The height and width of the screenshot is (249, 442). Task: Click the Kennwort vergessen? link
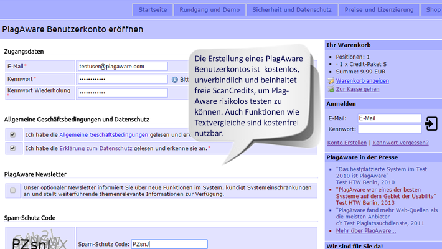tap(400, 143)
